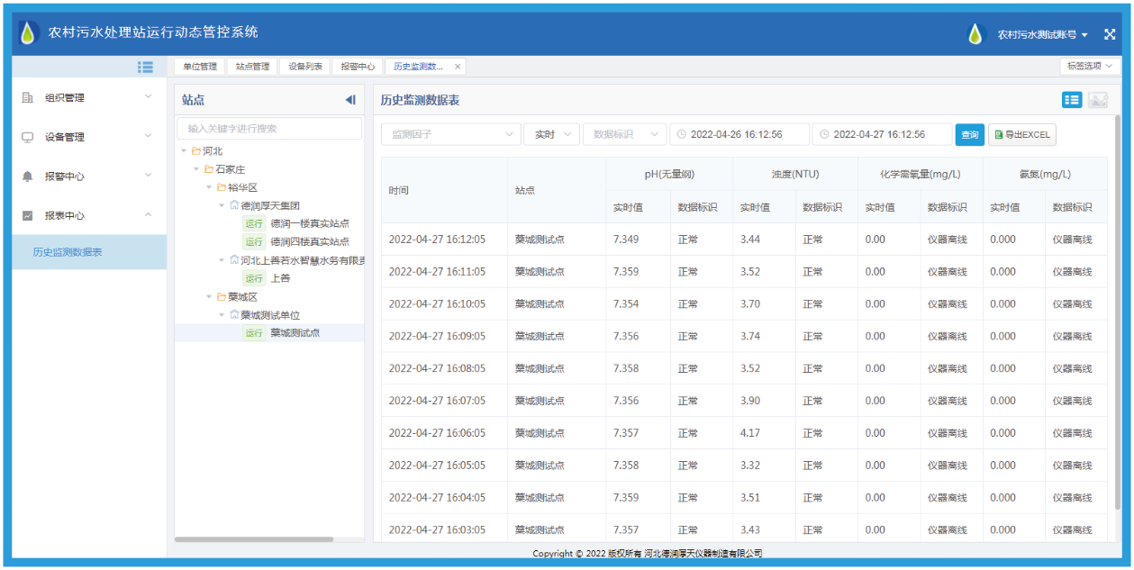Click the water drop logo icon

[29, 33]
